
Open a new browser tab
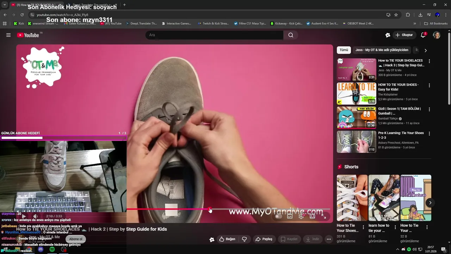[x=124, y=5]
